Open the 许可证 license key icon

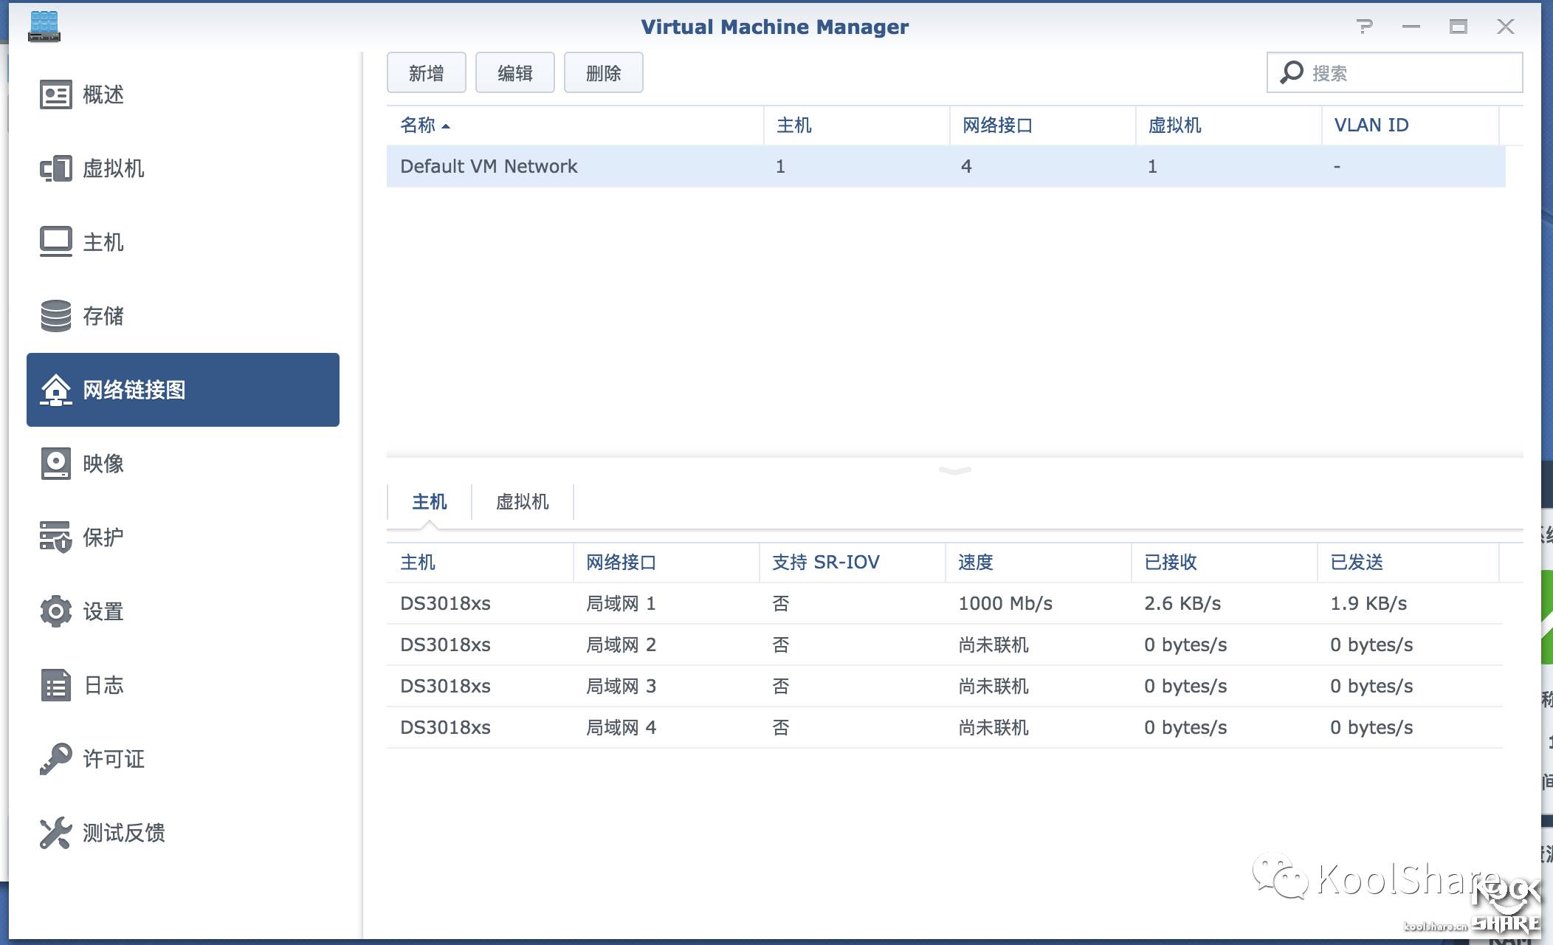coord(55,759)
